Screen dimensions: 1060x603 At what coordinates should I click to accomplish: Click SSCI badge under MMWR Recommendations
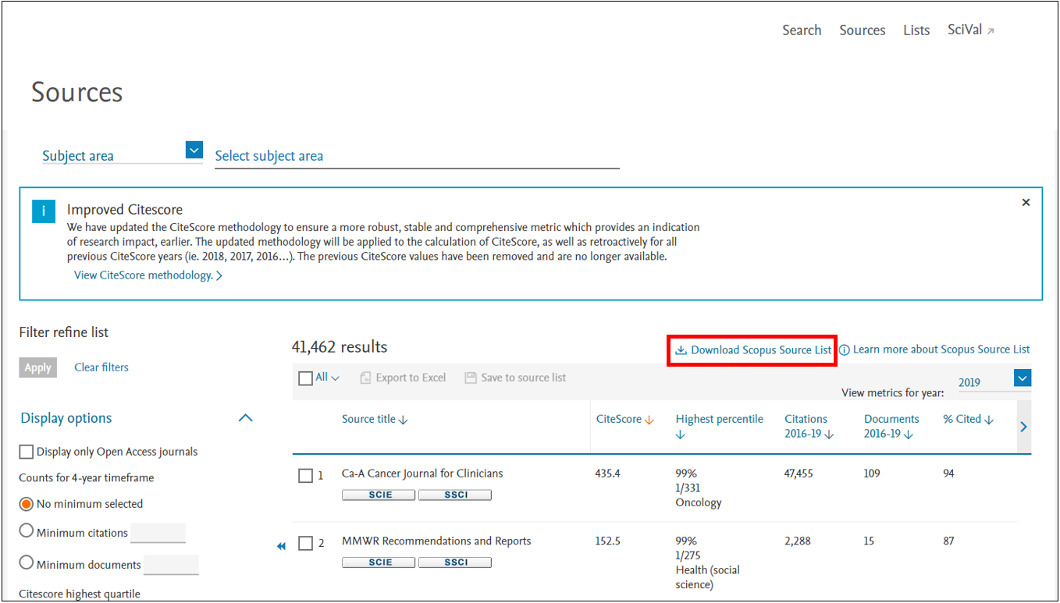[x=455, y=562]
